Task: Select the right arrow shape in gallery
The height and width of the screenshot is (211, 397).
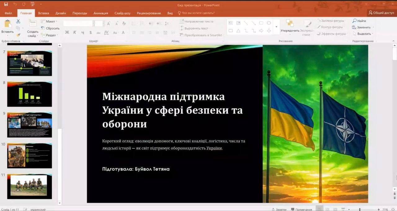Action: (x=261, y=31)
